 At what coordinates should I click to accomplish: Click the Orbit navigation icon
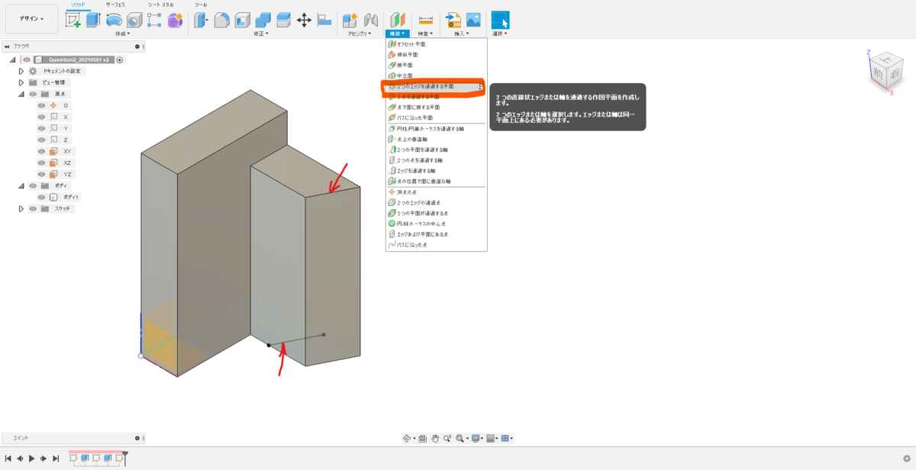coord(408,439)
